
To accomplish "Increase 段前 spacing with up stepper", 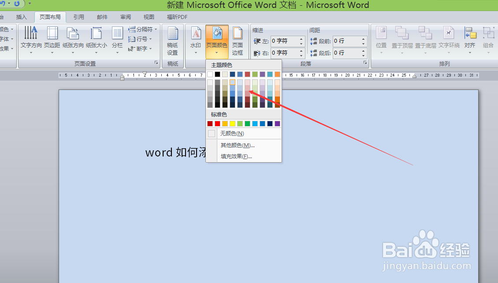I will [x=364, y=39].
